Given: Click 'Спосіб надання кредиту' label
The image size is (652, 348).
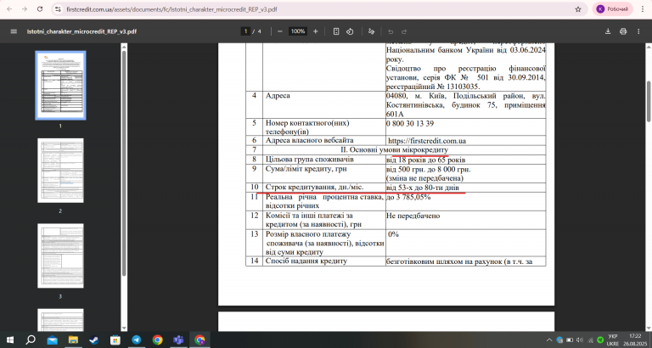Looking at the screenshot, I should (306, 261).
